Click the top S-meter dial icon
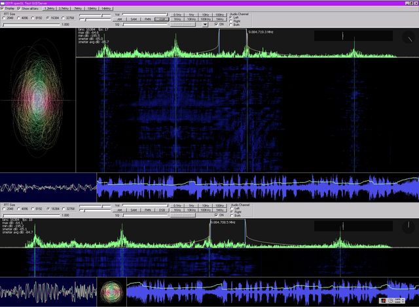419x307 pixels. click(x=408, y=37)
